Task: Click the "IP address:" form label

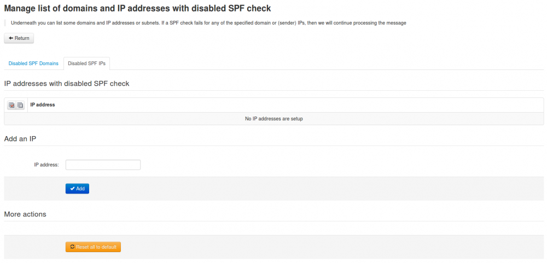Action: (46, 165)
